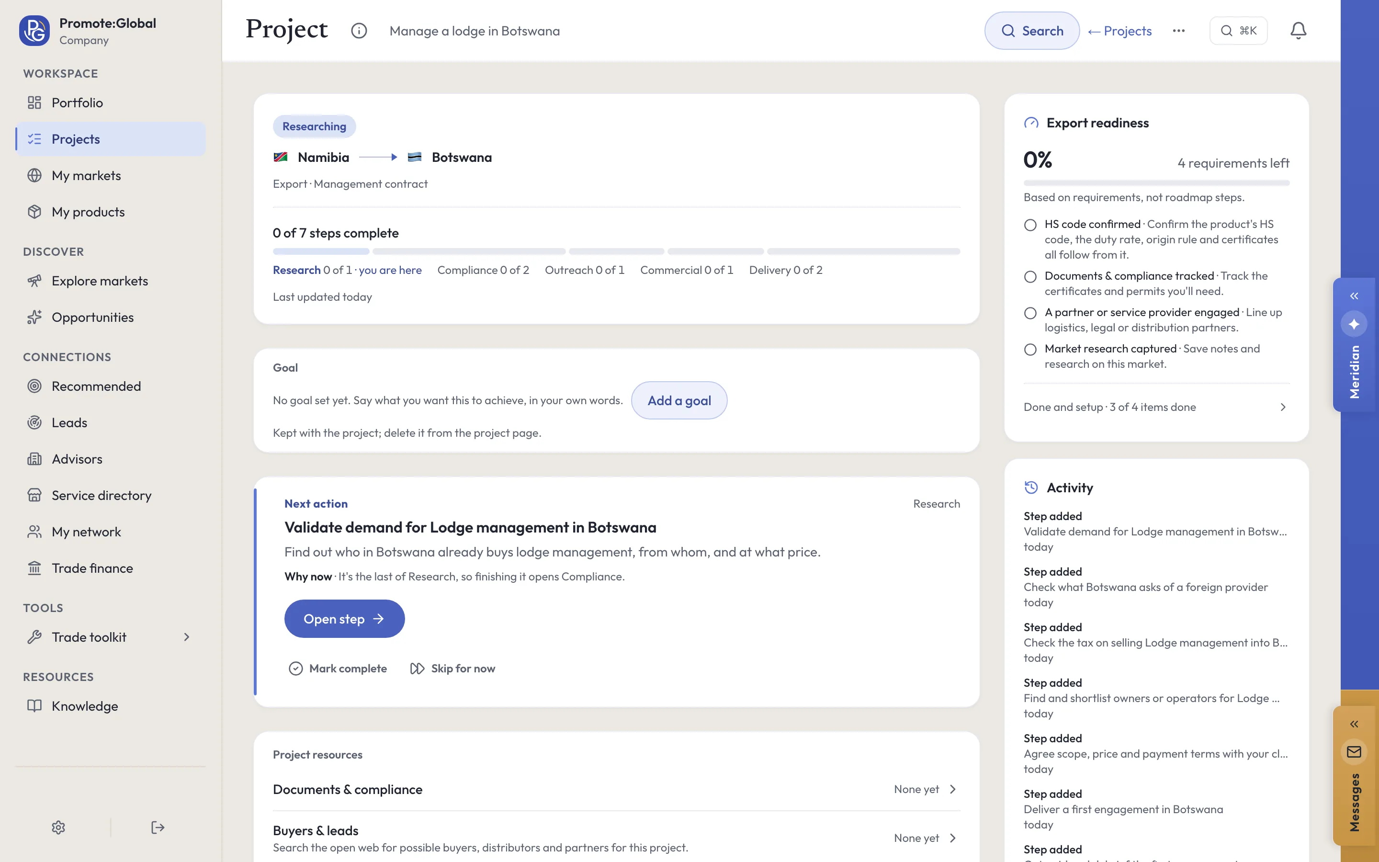Toggle Documents & compliance tracked circle
Image resolution: width=1379 pixels, height=862 pixels.
tap(1030, 276)
